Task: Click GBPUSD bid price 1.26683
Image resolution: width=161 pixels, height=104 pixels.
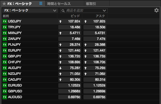Action: [70, 91]
